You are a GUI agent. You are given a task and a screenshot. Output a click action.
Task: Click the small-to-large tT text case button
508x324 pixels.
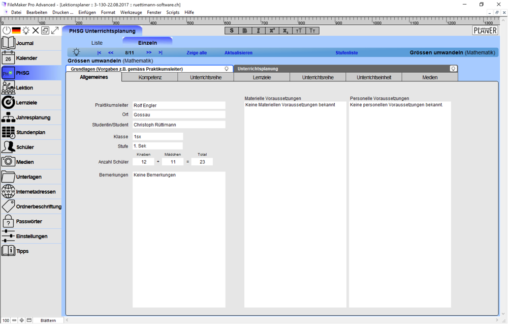coord(299,31)
